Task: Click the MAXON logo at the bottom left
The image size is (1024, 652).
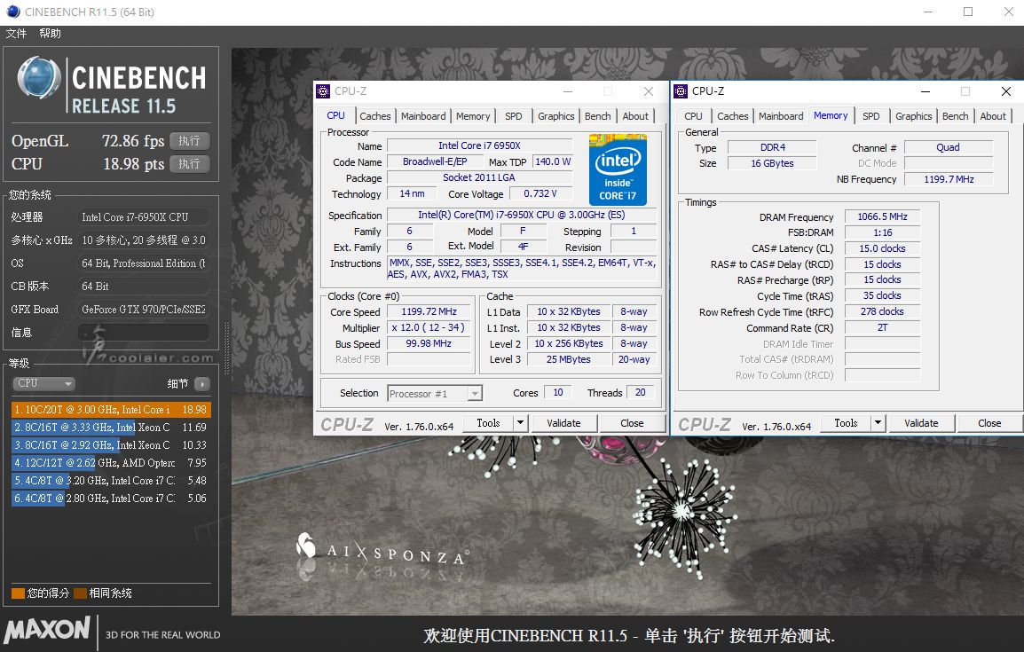Action: coord(47,631)
